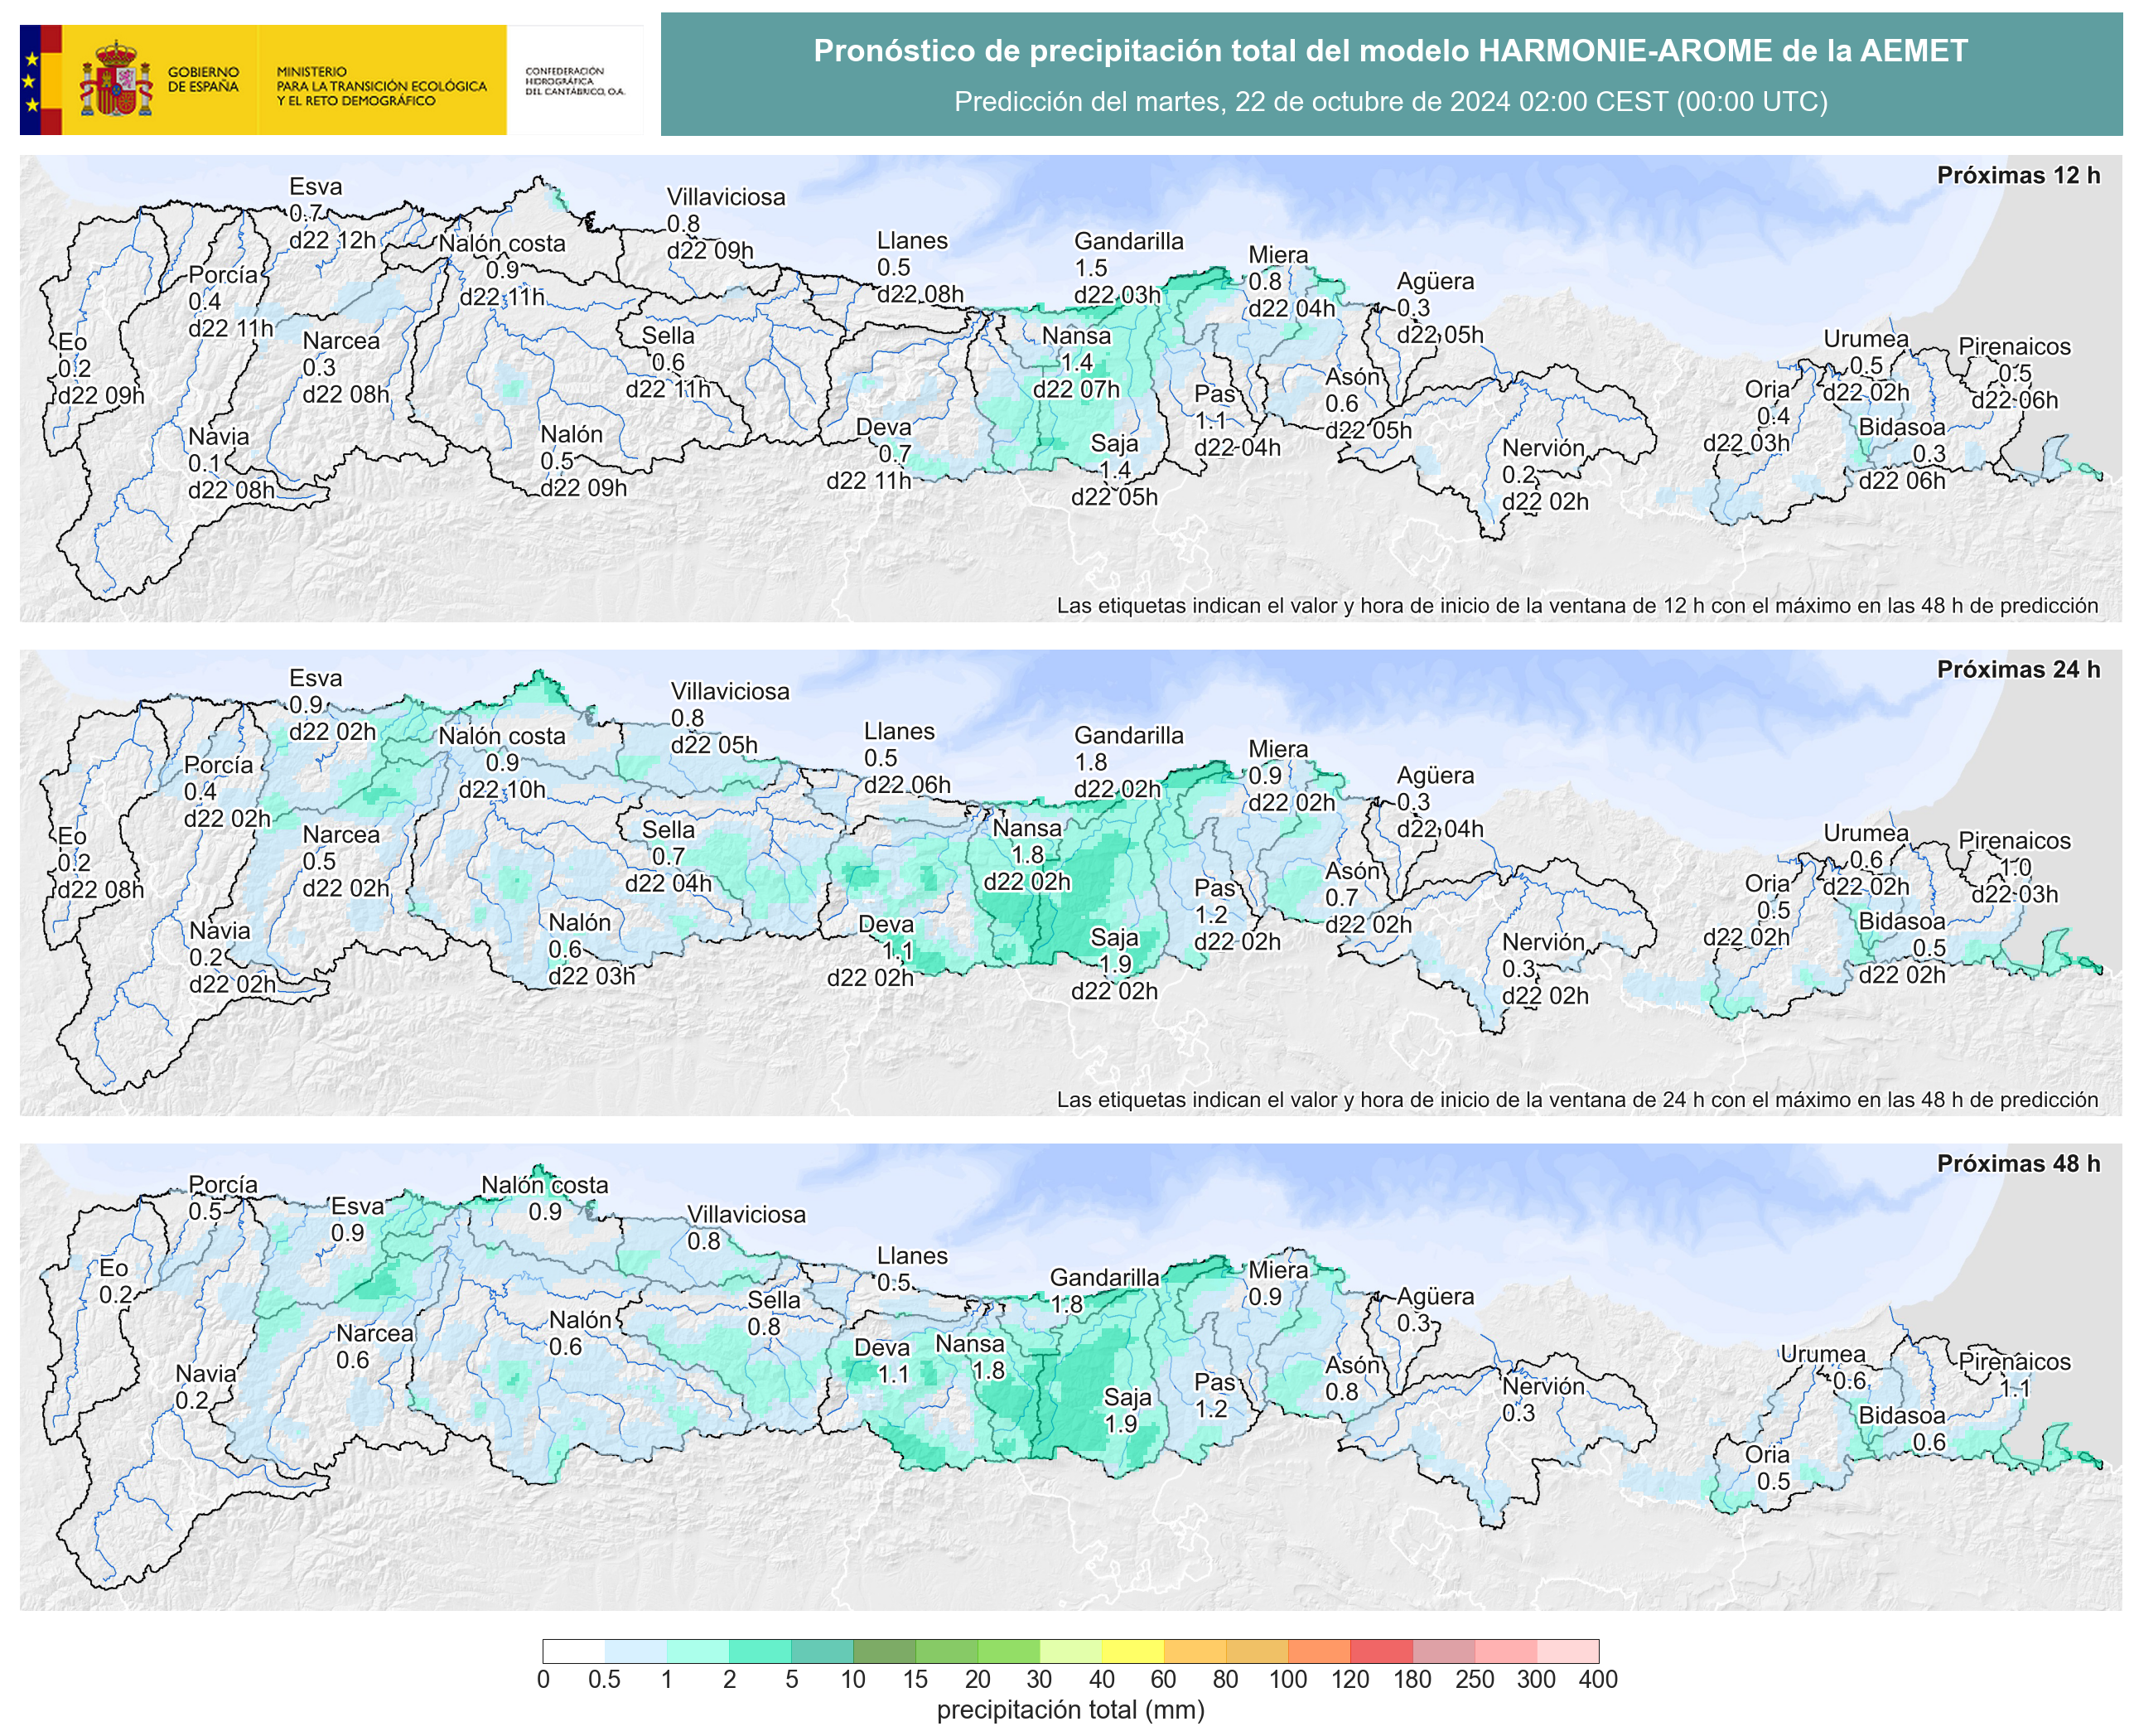Click the '180' legend tick label

1412,1679
